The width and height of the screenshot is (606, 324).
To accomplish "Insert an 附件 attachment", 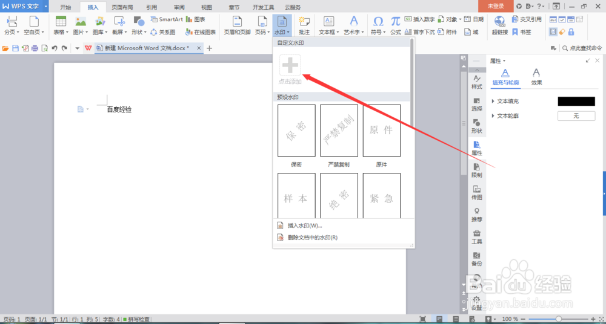I will [x=448, y=33].
